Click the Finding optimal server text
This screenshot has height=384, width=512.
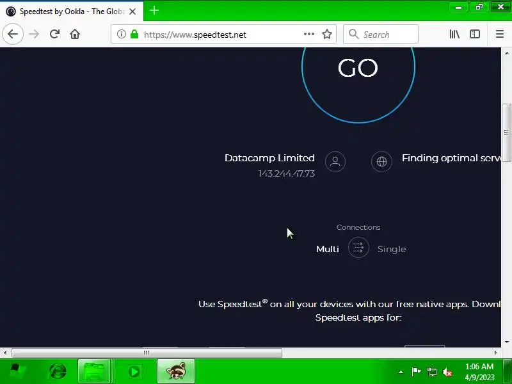452,158
